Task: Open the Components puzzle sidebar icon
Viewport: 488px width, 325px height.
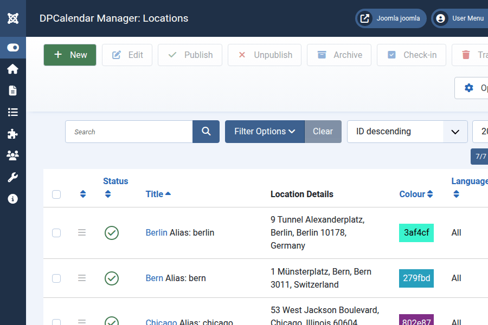Action: 13,134
